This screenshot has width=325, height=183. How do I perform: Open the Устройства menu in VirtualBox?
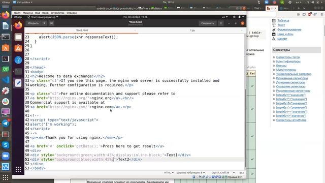click(x=57, y=13)
